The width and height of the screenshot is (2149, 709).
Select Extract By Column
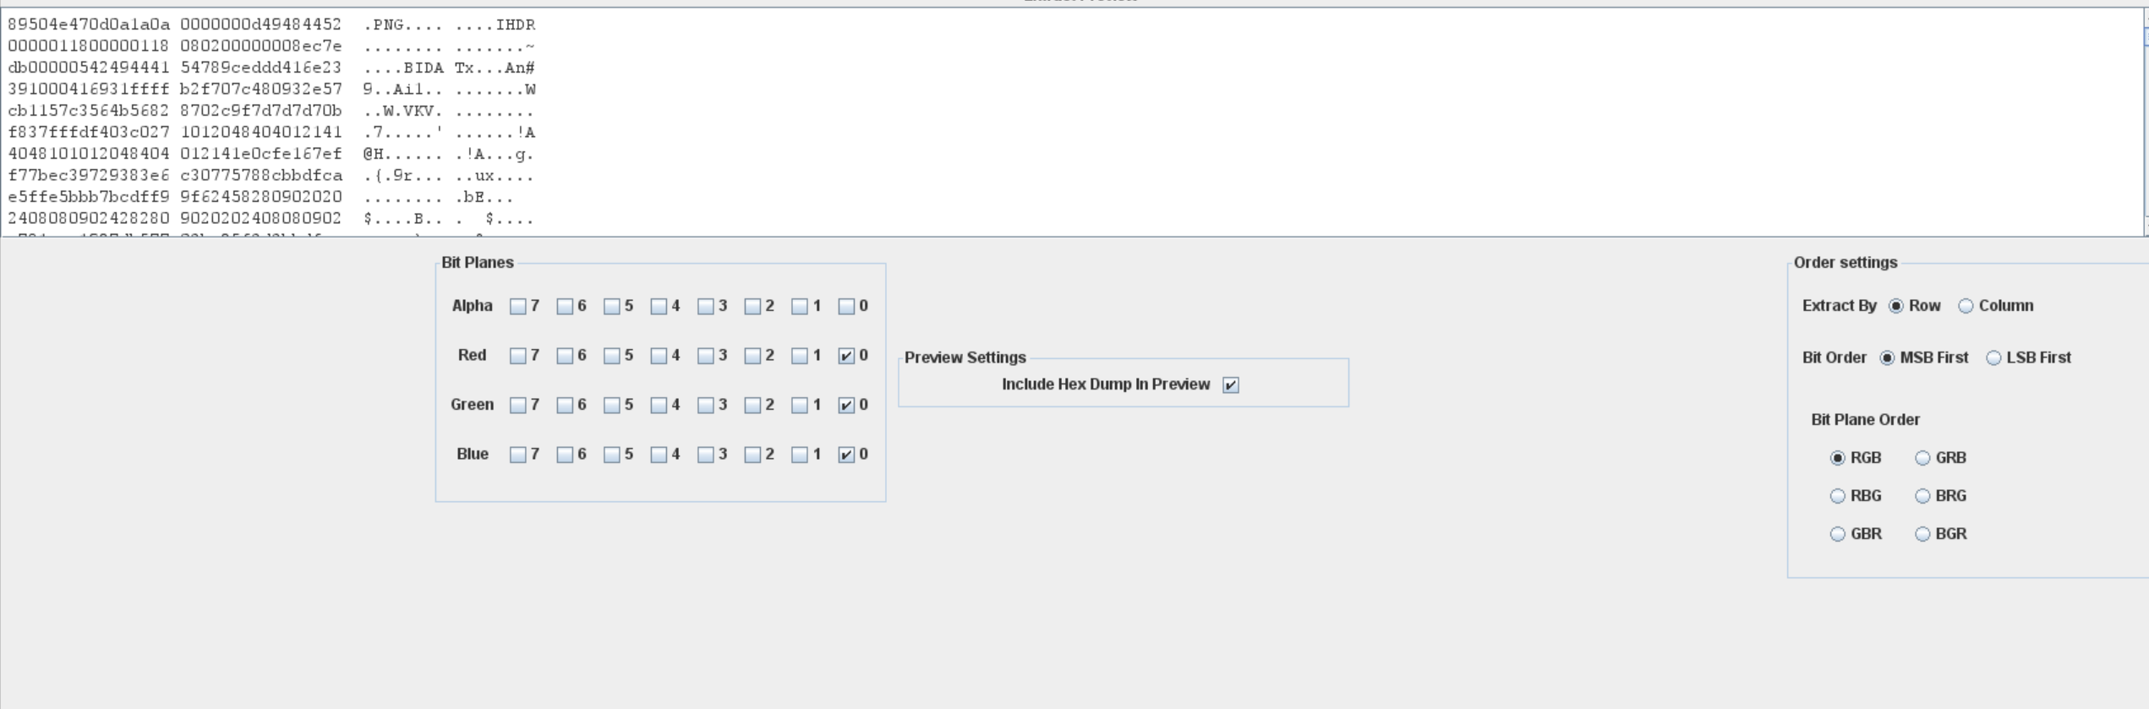pos(1996,306)
